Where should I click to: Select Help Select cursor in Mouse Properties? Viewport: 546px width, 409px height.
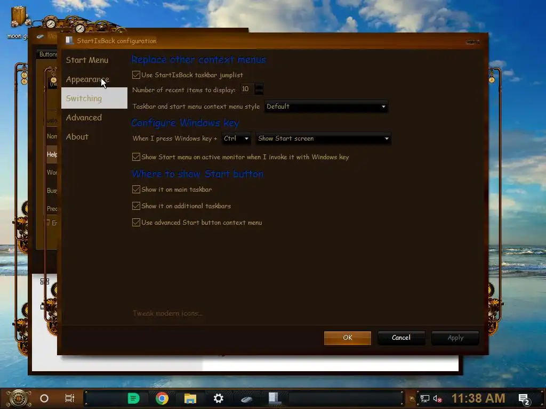click(x=52, y=154)
